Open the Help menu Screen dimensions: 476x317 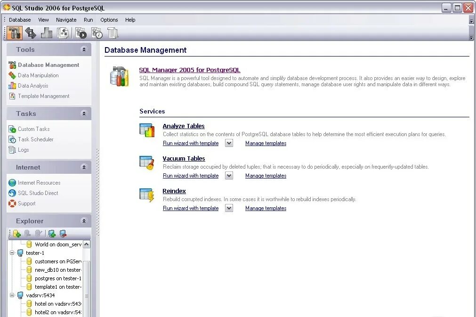tap(130, 20)
